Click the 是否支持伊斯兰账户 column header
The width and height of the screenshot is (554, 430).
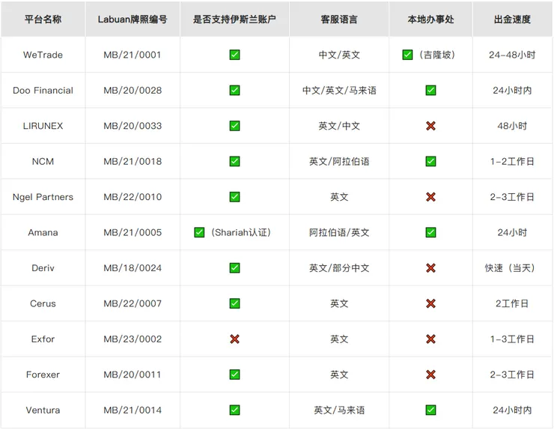click(234, 19)
